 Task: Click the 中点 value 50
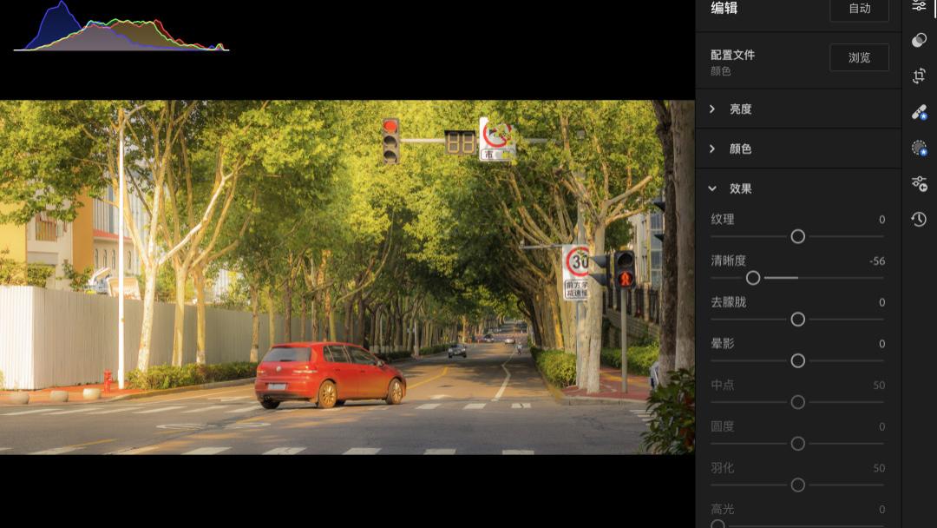[879, 386]
